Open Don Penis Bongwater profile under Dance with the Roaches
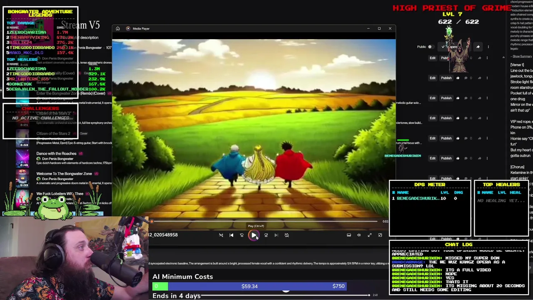This screenshot has width=533, height=300. pos(57,159)
